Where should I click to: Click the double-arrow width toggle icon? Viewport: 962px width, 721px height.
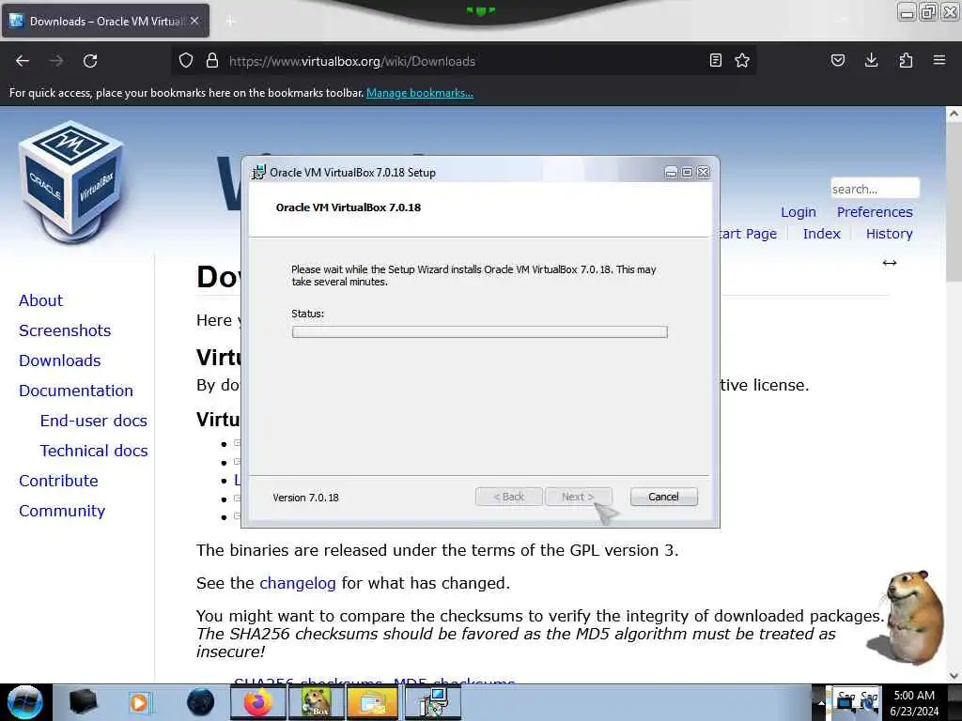point(890,263)
